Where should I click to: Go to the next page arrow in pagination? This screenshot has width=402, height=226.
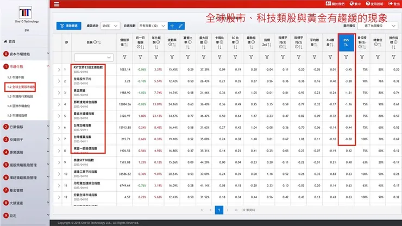point(228,210)
